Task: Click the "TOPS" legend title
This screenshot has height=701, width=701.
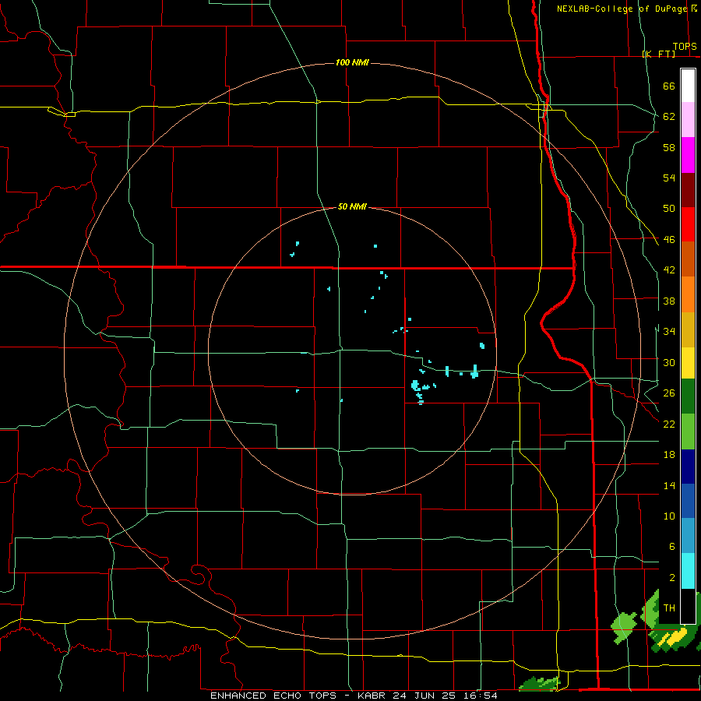Action: [x=685, y=47]
